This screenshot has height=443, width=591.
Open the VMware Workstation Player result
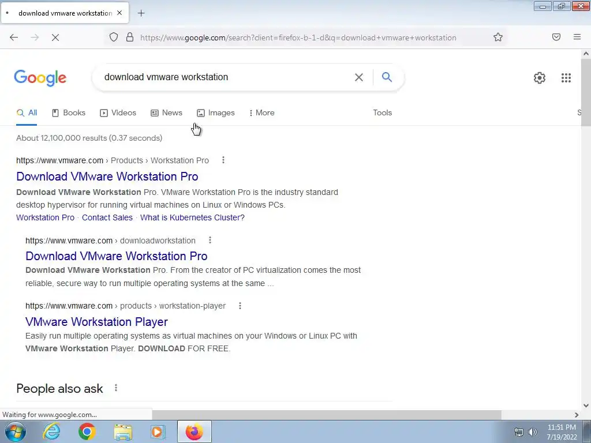click(96, 322)
